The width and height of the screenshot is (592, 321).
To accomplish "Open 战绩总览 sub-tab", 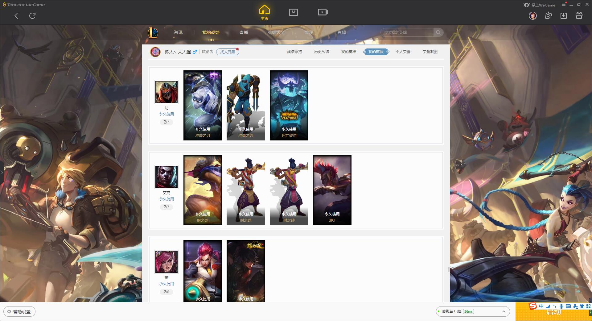I will [294, 52].
